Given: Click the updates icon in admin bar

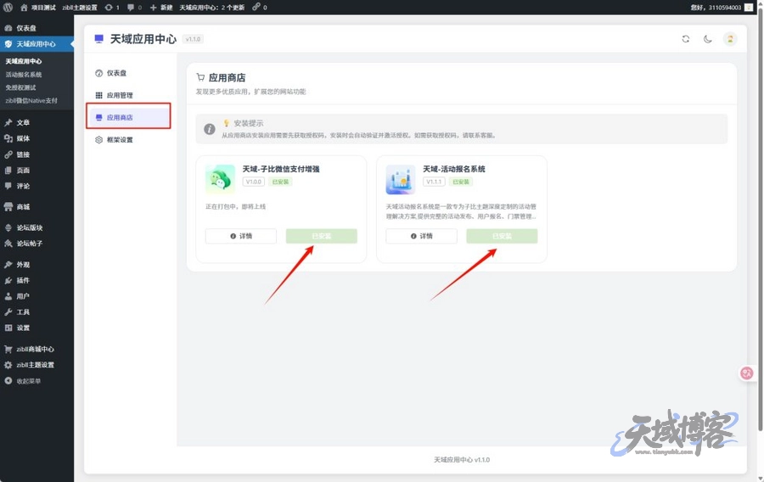Looking at the screenshot, I should [111, 8].
